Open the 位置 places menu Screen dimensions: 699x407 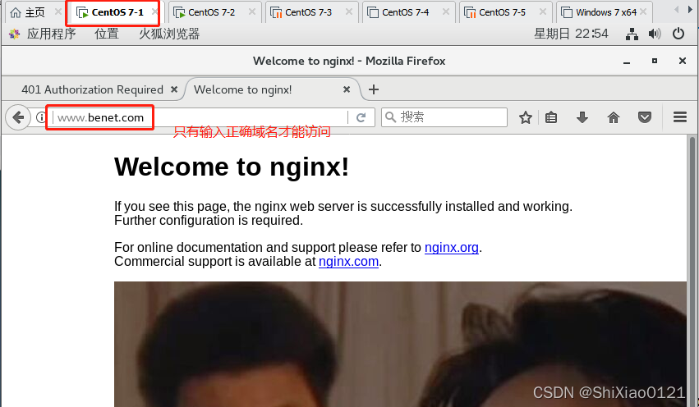point(107,34)
